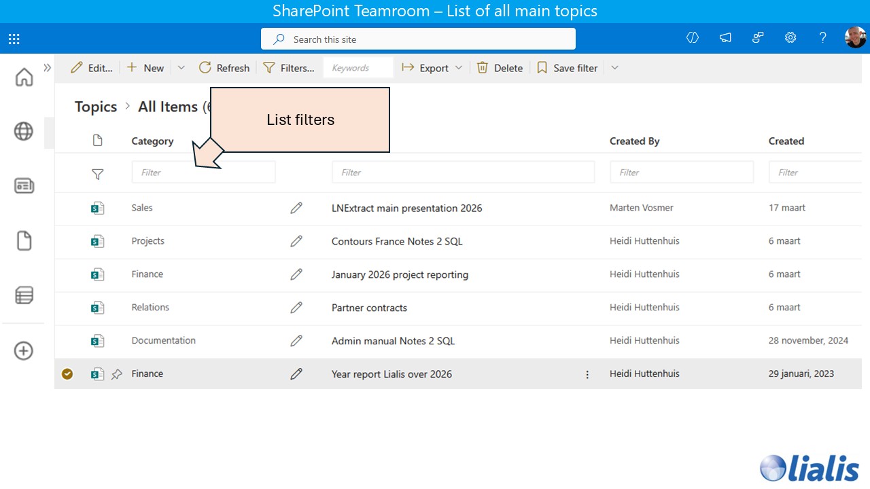Click the megaphone announcement icon in top bar
This screenshot has height=489, width=870.
pos(725,37)
